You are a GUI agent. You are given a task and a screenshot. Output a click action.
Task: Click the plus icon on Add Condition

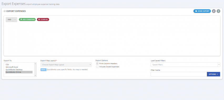tap(21, 19)
